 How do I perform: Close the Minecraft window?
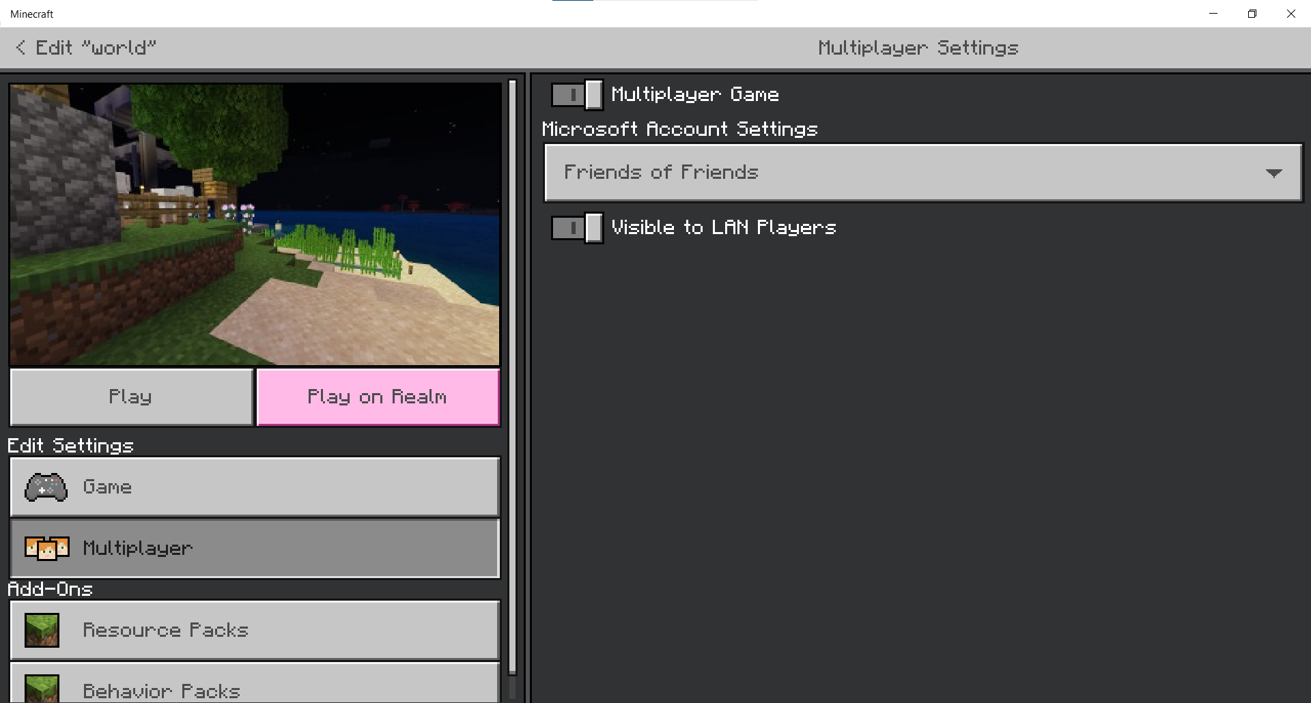click(1291, 14)
